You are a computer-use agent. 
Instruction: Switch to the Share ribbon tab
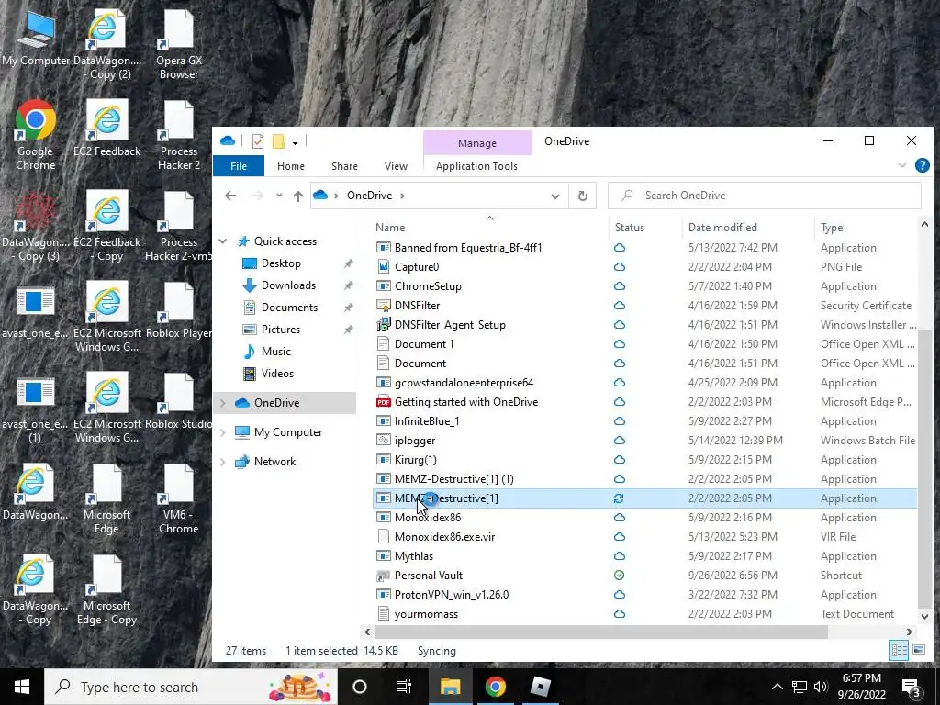344,166
